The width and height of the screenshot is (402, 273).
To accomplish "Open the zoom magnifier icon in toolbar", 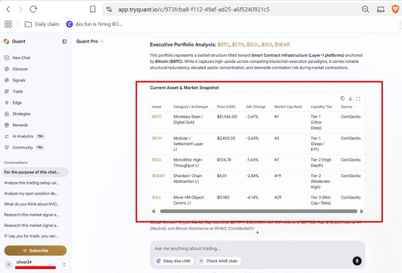I will pos(365,9).
